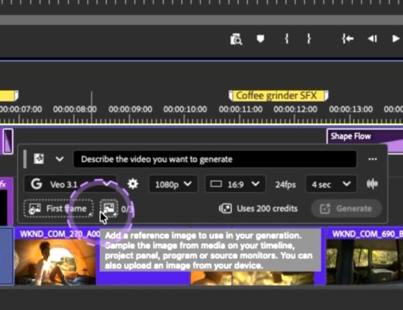The width and height of the screenshot is (403, 310).
Task: Add a marker with the marker icon
Action: point(260,39)
